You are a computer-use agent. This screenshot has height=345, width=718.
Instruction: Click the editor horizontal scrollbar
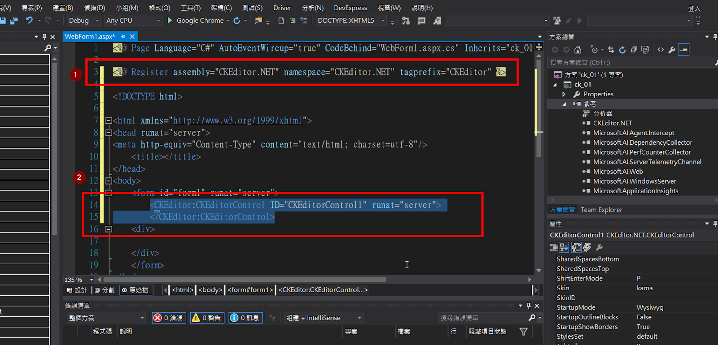tap(245, 280)
